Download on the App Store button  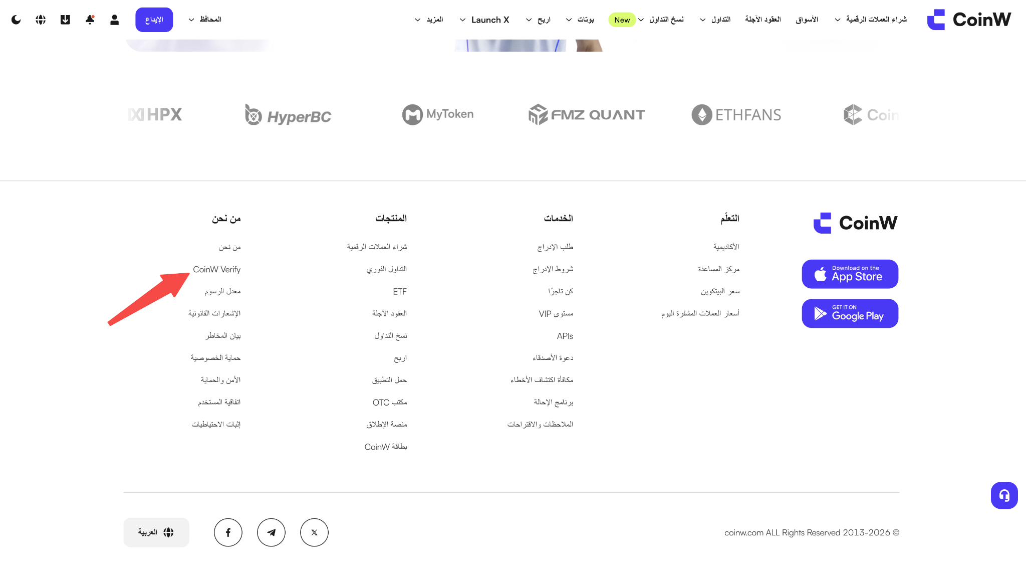(850, 274)
